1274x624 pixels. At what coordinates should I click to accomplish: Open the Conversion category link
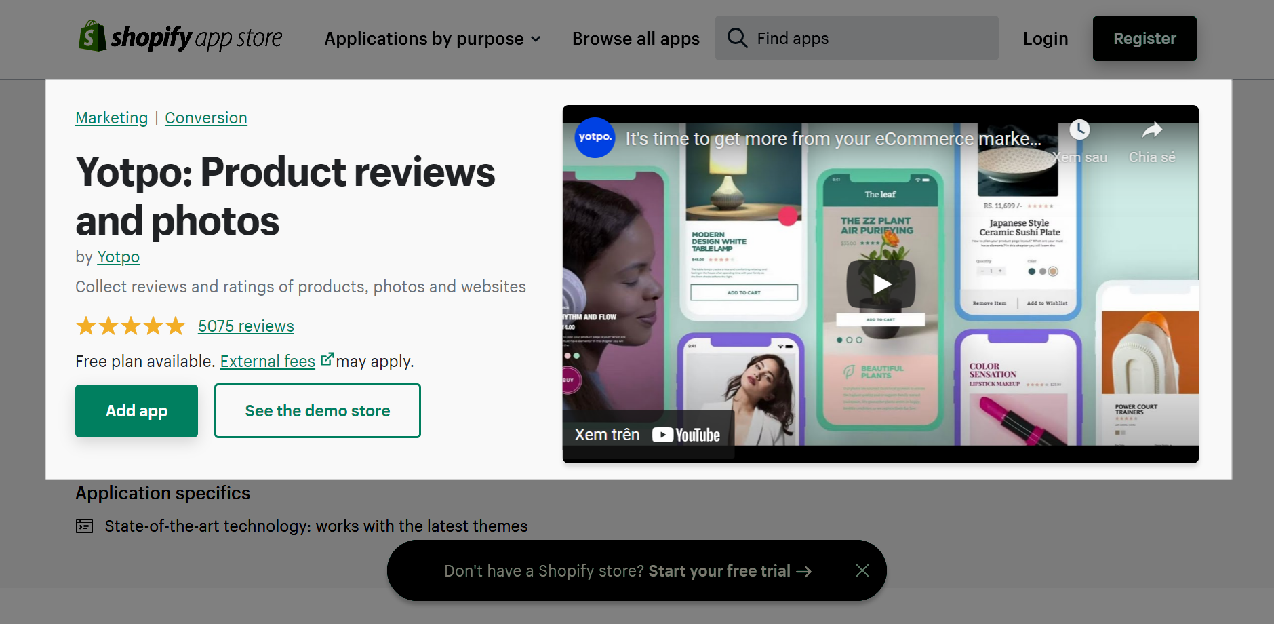click(x=206, y=118)
